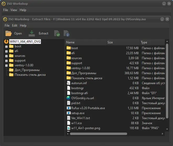Click the verify image icon with green checkmark
Viewport: 173px width, 146px height.
pyautogui.click(x=57, y=33)
